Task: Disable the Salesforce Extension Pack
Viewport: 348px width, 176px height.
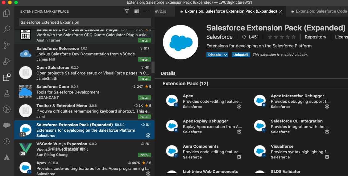Action: pos(214,55)
